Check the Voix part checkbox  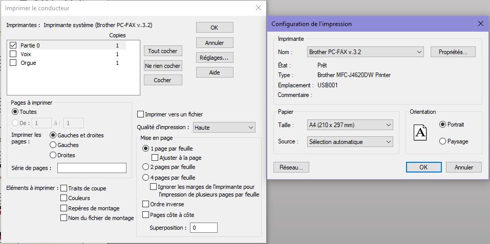click(13, 54)
